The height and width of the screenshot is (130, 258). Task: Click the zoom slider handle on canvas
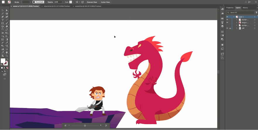[x=85, y=125]
